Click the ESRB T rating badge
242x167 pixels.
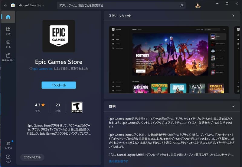77,108
